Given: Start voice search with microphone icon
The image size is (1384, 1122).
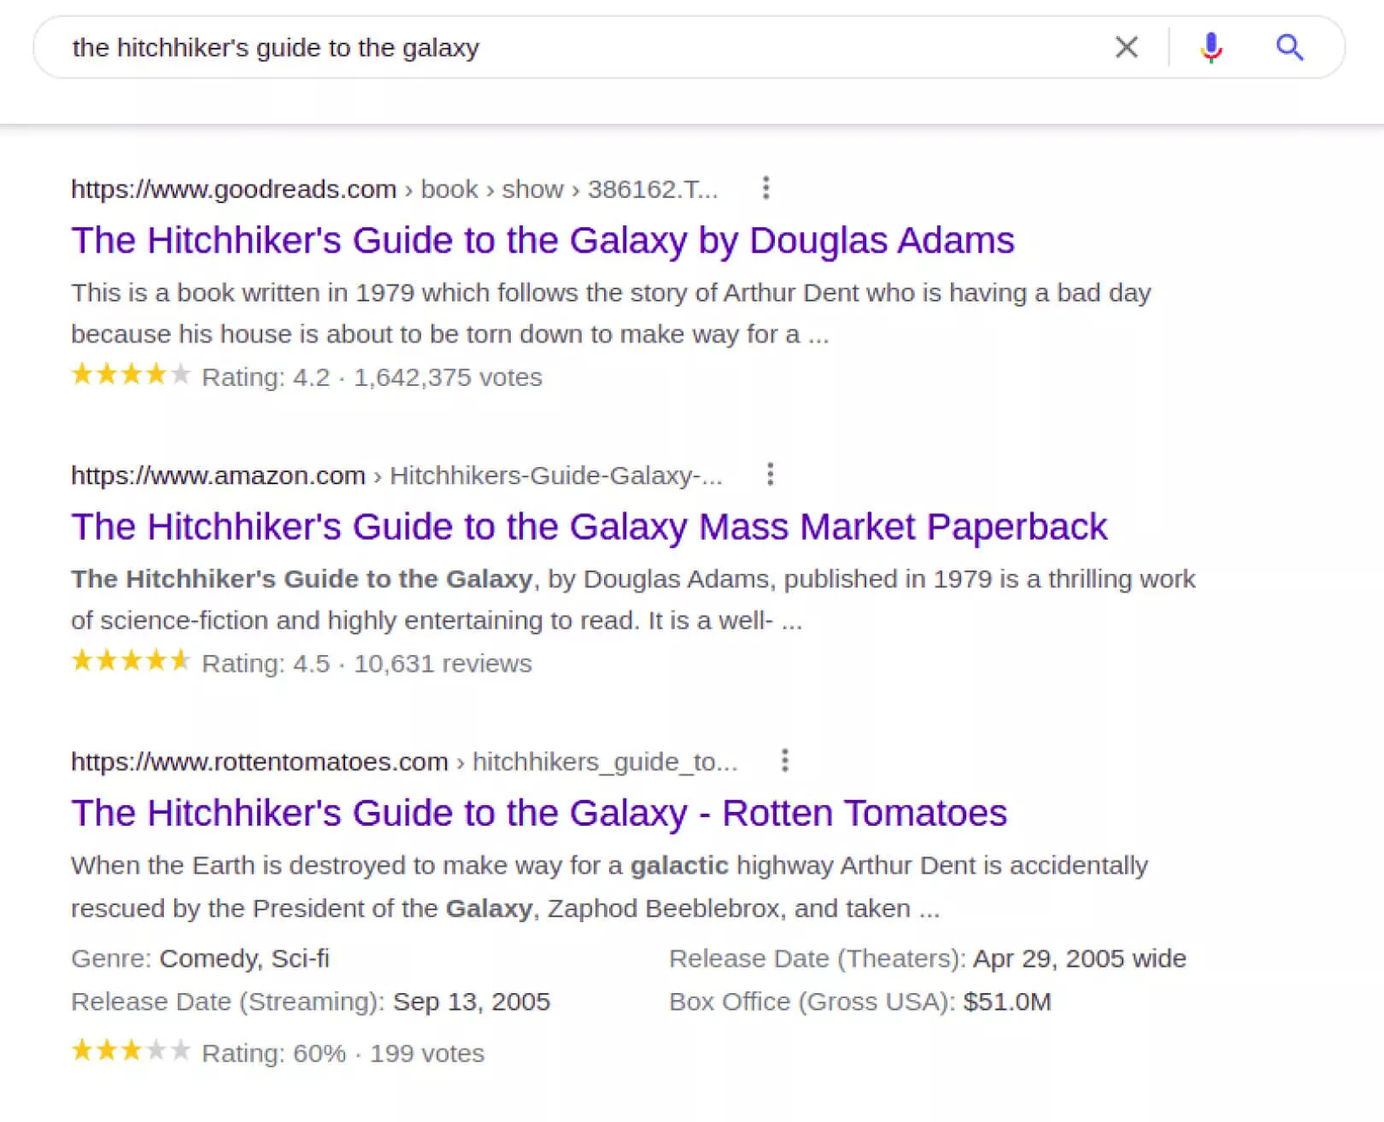Looking at the screenshot, I should [x=1211, y=47].
